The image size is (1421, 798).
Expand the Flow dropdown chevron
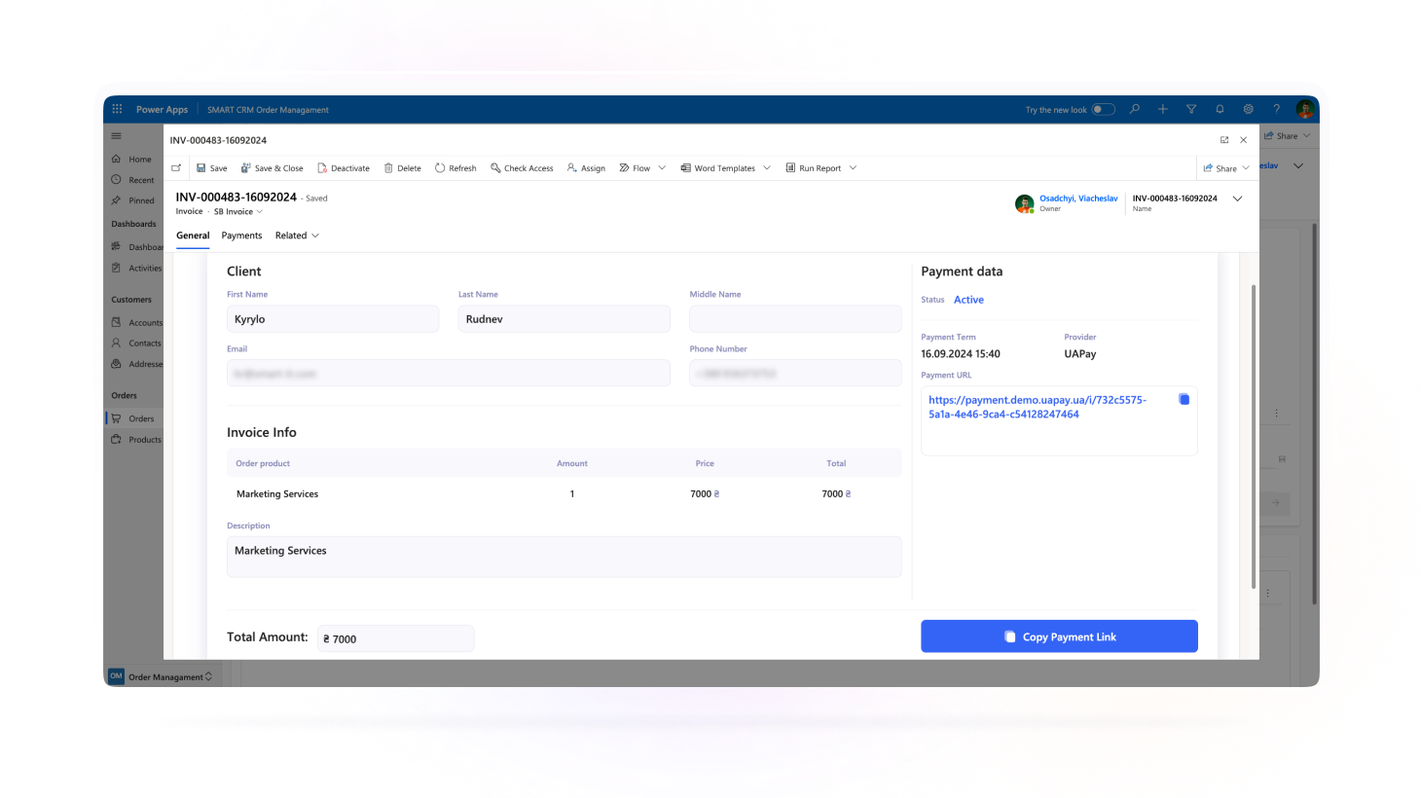click(x=662, y=167)
